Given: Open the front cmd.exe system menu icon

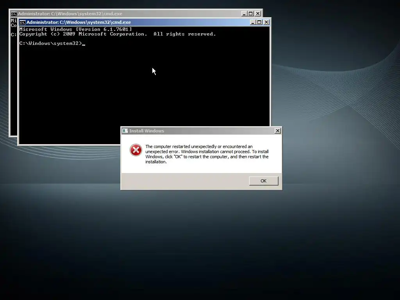Looking at the screenshot, I should (x=22, y=22).
